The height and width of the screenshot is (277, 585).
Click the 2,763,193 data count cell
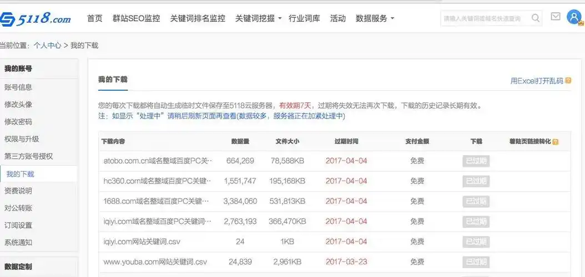coord(240,222)
